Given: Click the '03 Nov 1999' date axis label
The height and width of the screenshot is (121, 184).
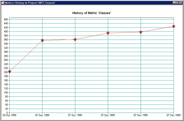Looking at the screenshot, I should [x=10, y=115].
